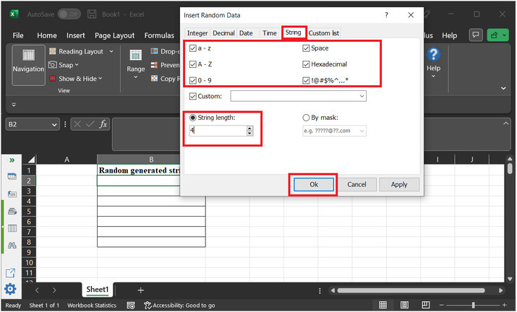Expand the sidebar double-chevron icon
The height and width of the screenshot is (312, 517).
point(12,160)
